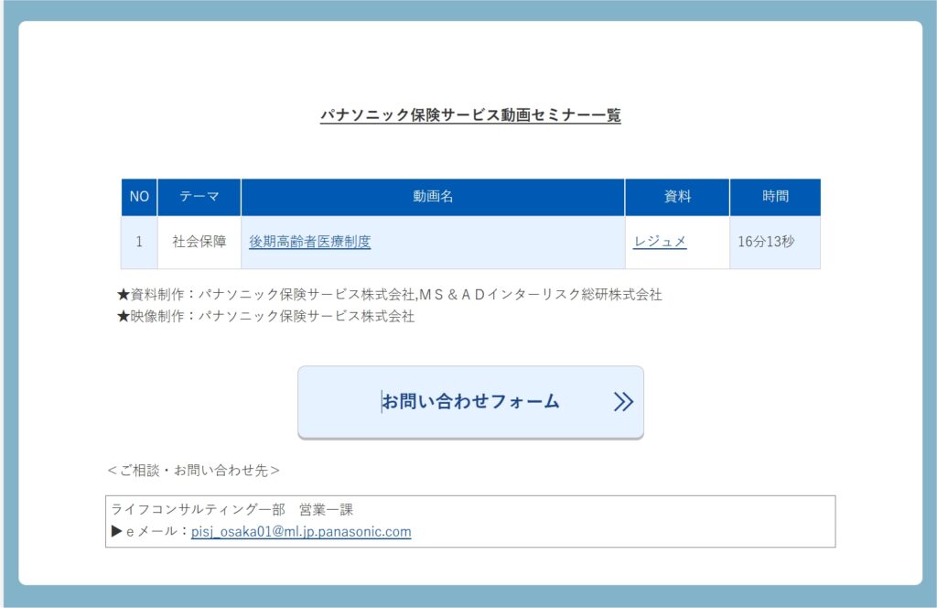Select the 資料 column header
Image resolution: width=937 pixels, height=608 pixels.
(x=677, y=197)
